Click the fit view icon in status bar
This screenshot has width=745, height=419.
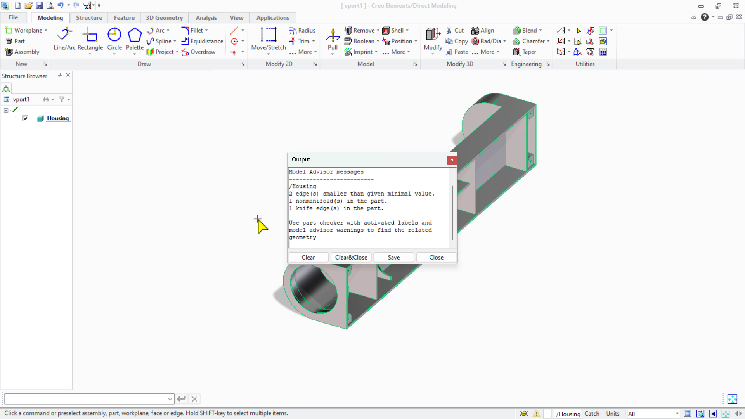tap(726, 414)
